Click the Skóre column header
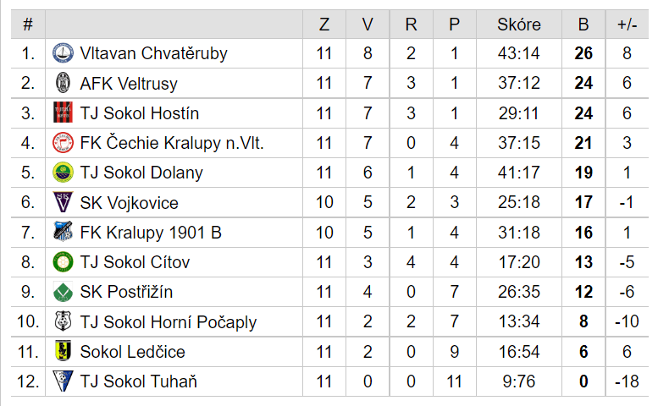The width and height of the screenshot is (658, 406). [519, 25]
